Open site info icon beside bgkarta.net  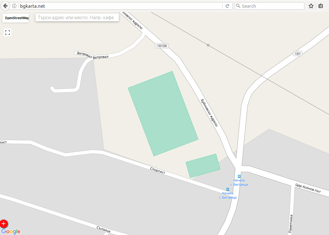[x=14, y=6]
